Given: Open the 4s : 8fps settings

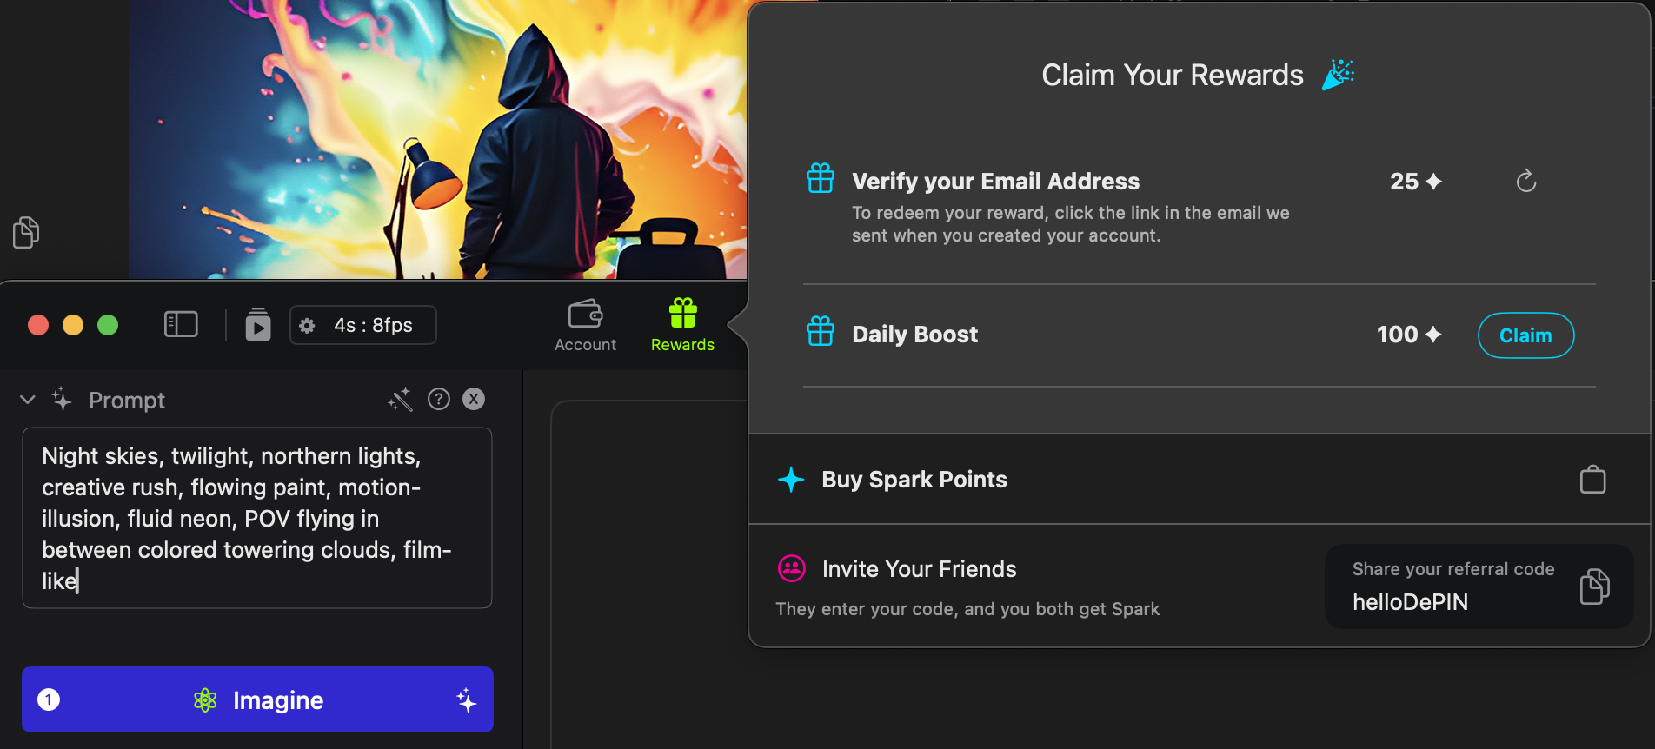Looking at the screenshot, I should tap(363, 325).
